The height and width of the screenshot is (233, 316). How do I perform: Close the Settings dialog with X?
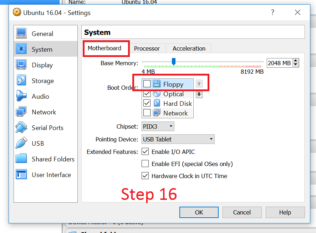(297, 12)
